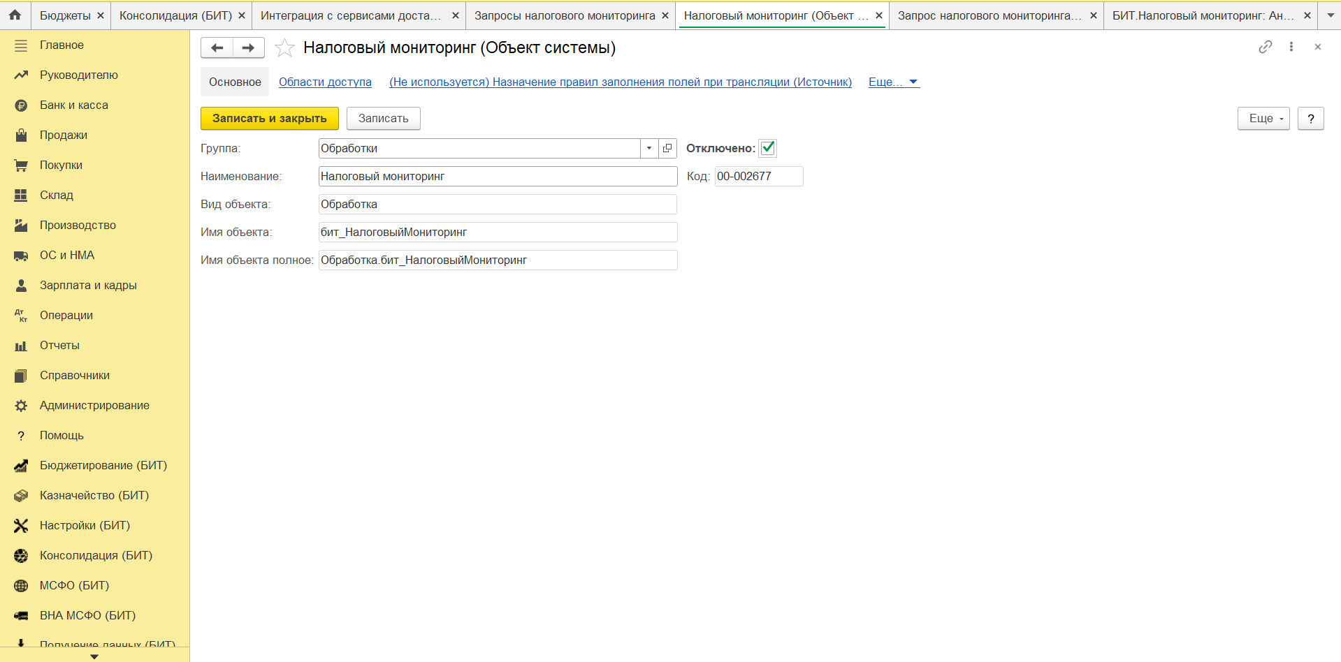Click the Наименование input field
The image size is (1341, 662).
click(x=498, y=176)
